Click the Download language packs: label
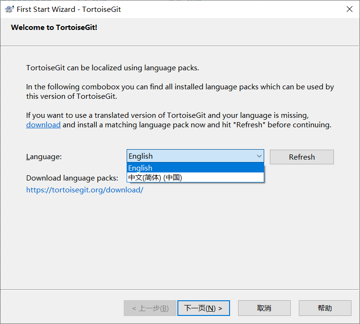The width and height of the screenshot is (360, 324). tap(72, 178)
